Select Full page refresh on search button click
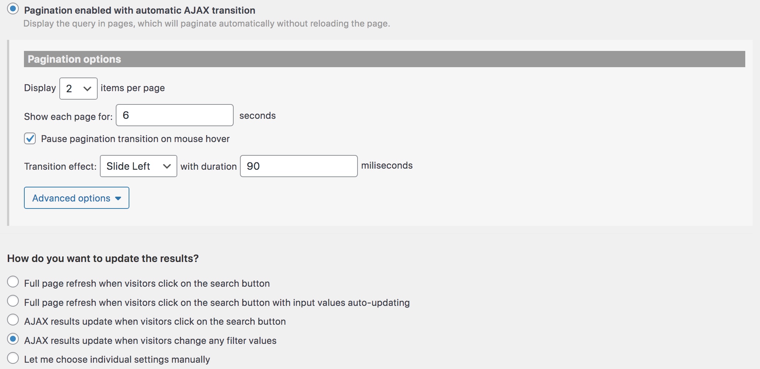Viewport: 760px width, 369px height. (x=13, y=282)
